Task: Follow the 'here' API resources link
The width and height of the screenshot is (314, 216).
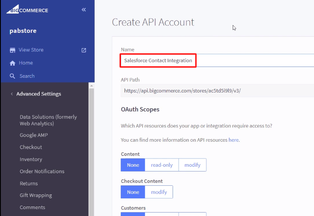Action: tap(234, 140)
